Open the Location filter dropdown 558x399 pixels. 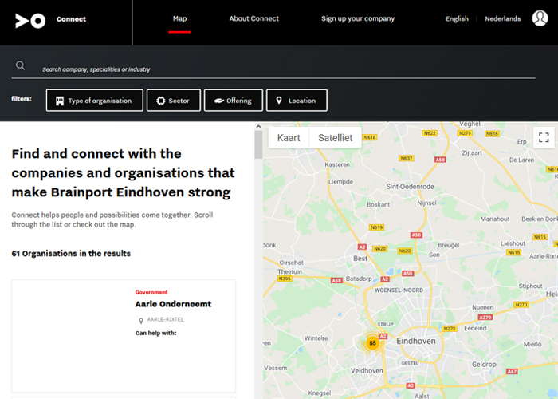click(297, 101)
